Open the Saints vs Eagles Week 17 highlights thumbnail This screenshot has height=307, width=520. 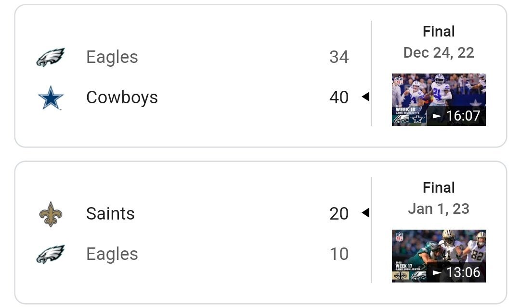439,256
